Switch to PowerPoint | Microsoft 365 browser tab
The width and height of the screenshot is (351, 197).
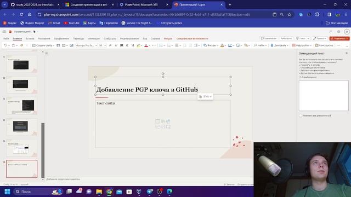(x=141, y=4)
